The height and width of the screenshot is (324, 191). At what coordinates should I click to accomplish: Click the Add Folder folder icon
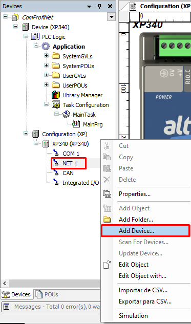pyautogui.click(x=107, y=220)
